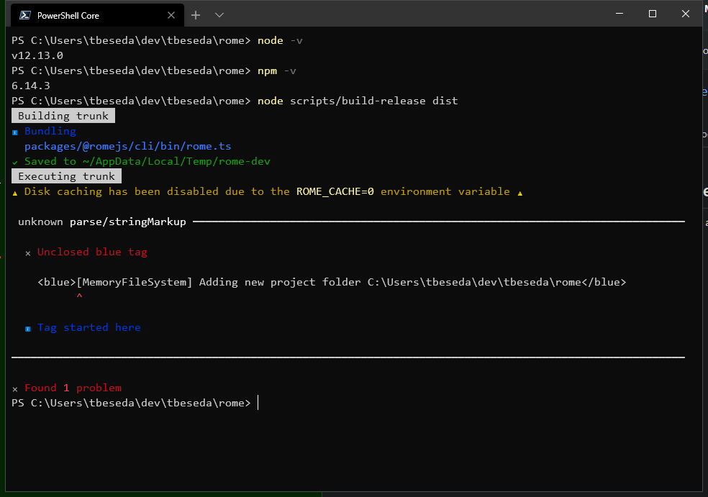Click the PowerShell icon in the tab
The image size is (708, 497).
tap(25, 15)
